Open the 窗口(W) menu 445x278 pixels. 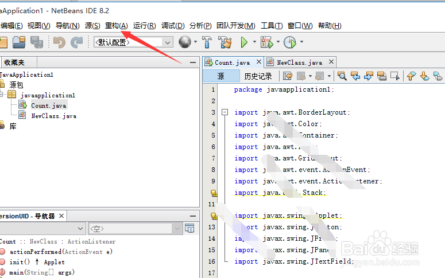point(300,26)
